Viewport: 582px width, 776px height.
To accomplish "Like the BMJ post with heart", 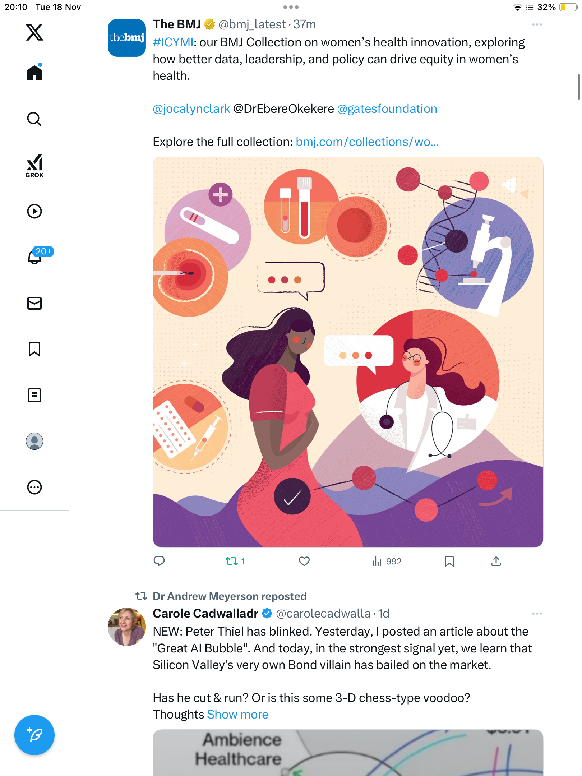I will pos(304,561).
